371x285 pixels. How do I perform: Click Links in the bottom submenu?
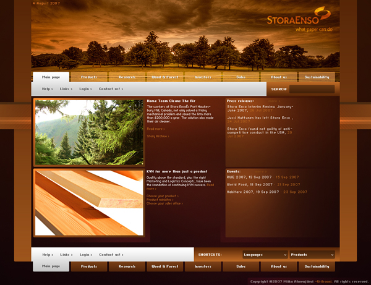(x=66, y=255)
